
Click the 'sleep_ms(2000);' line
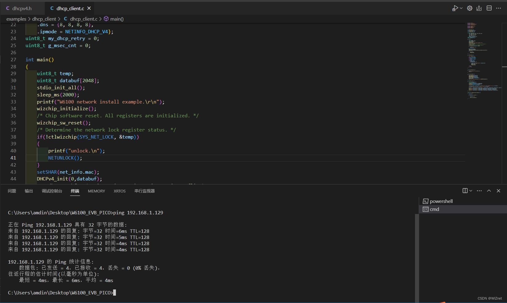58,95
